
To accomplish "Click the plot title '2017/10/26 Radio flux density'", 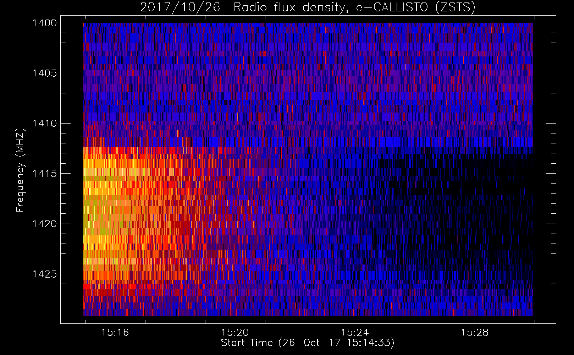I will pyautogui.click(x=308, y=7).
